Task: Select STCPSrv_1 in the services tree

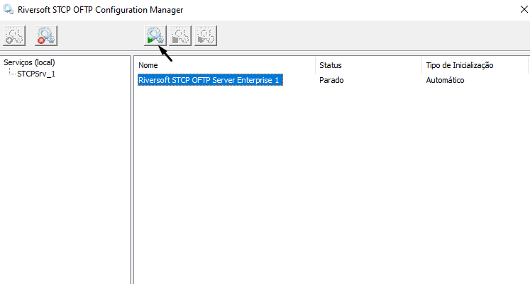Action: (x=36, y=74)
